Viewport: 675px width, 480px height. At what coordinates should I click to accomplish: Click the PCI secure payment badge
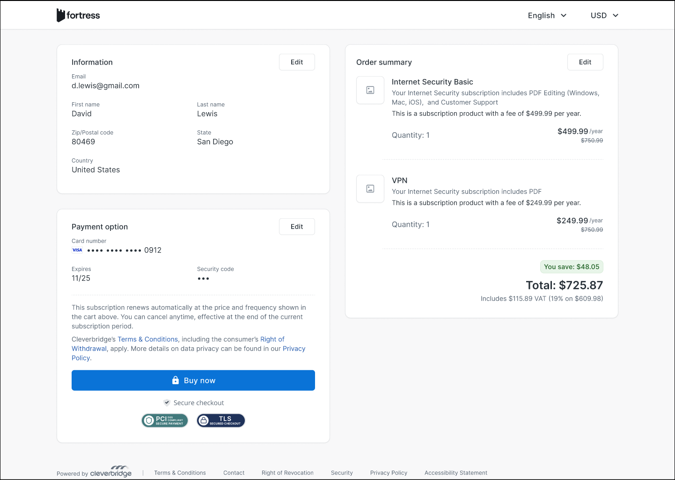[165, 421]
